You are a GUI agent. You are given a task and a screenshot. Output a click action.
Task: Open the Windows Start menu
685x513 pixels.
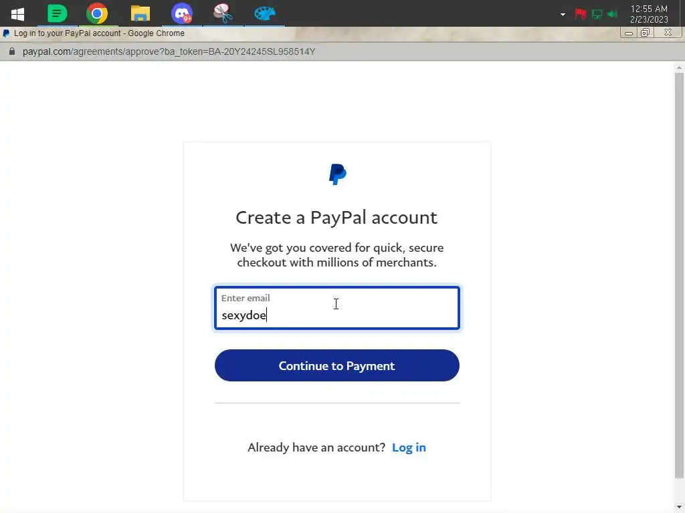tap(17, 13)
